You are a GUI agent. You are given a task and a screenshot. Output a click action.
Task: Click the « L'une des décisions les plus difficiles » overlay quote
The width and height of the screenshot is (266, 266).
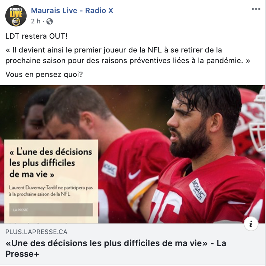[x=51, y=163]
